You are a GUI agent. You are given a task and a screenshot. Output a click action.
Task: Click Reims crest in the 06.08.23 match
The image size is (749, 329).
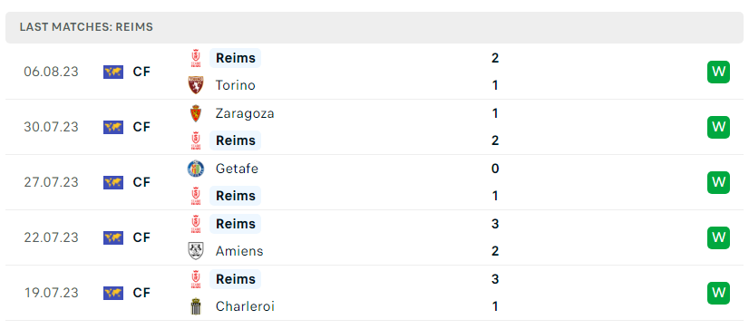coord(196,58)
